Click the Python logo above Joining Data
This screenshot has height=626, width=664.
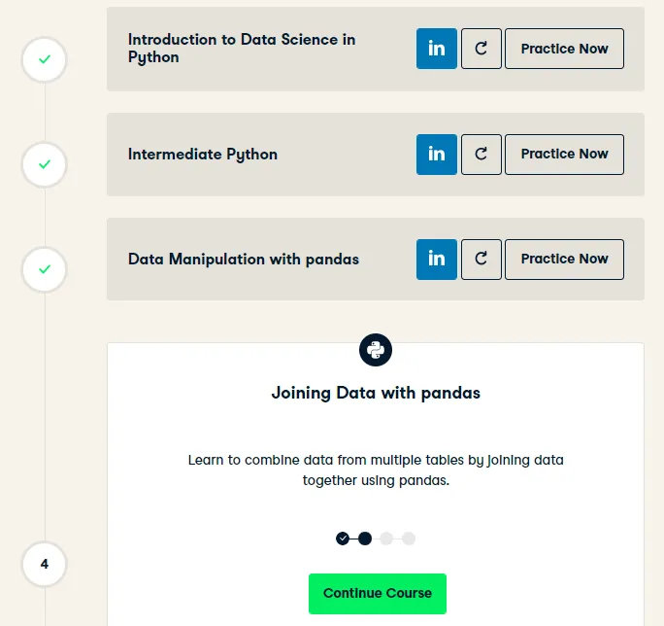(376, 350)
